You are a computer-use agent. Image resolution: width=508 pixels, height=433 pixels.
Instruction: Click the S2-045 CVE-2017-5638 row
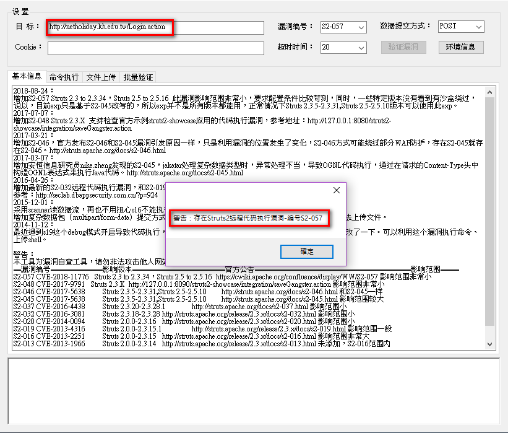pos(198,299)
